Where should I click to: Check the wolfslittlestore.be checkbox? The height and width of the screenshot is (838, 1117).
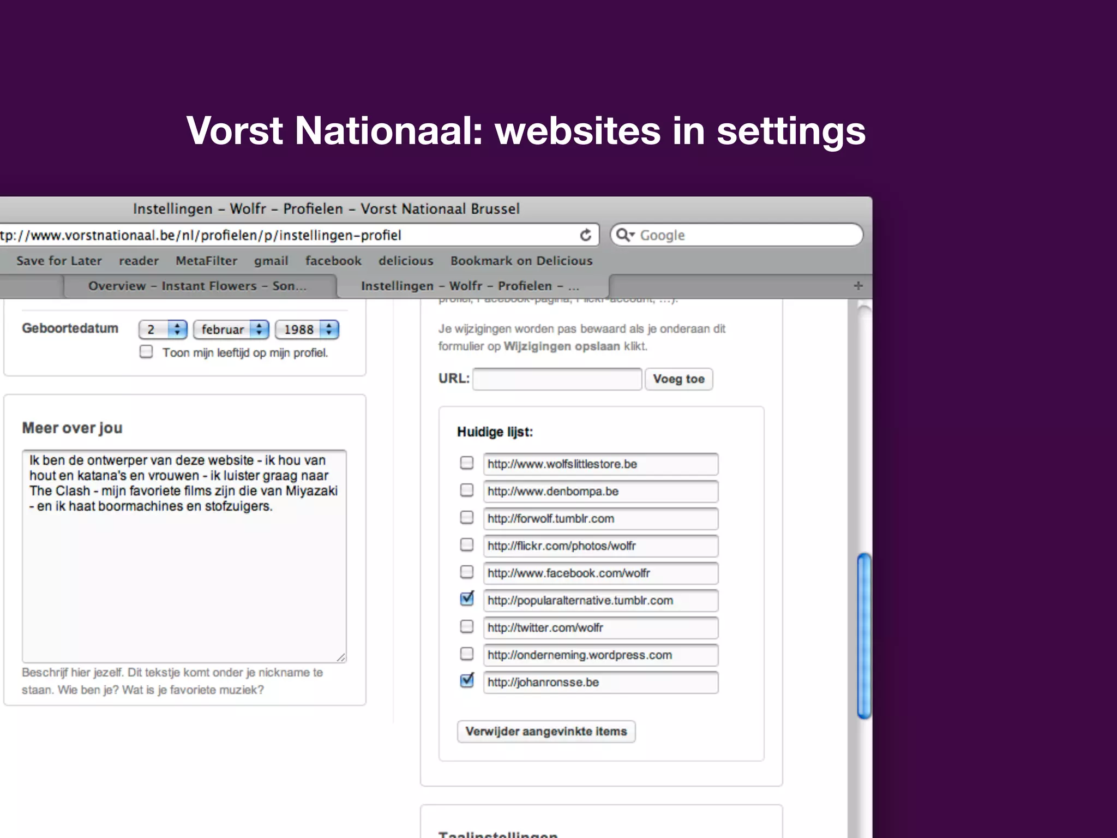click(x=467, y=463)
